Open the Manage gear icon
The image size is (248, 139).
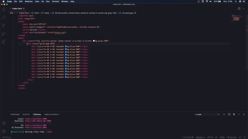(4, 131)
